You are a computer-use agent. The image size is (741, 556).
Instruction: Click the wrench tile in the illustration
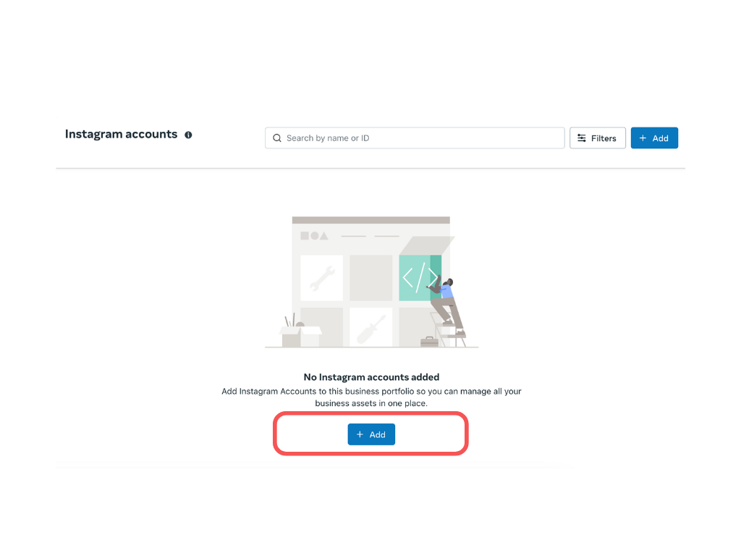(322, 277)
